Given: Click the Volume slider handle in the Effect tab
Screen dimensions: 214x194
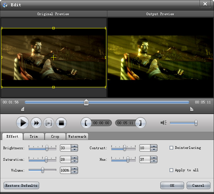Looking at the screenshot, I should pyautogui.click(x=42, y=170).
